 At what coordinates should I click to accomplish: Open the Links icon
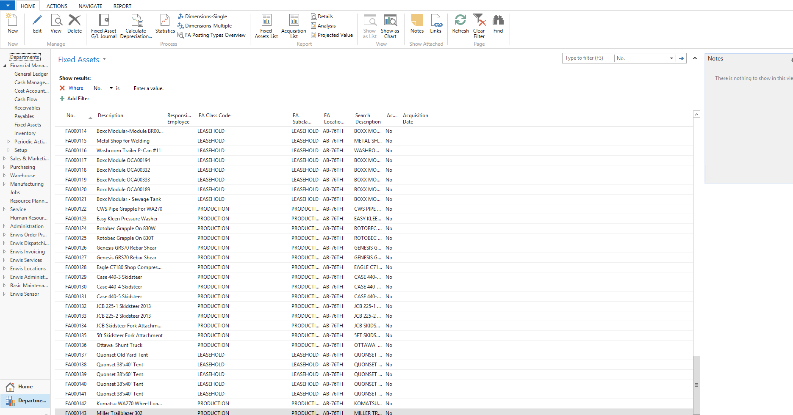(436, 24)
